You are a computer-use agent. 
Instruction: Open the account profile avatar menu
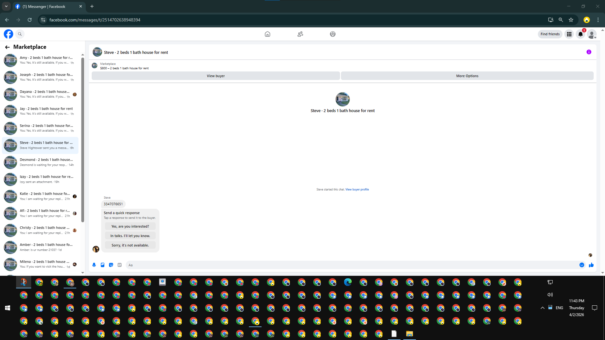tap(592, 34)
